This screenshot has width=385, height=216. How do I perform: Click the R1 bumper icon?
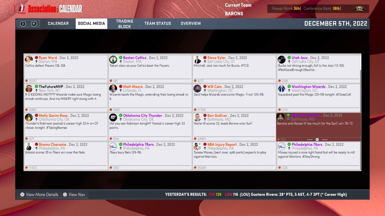34,24
